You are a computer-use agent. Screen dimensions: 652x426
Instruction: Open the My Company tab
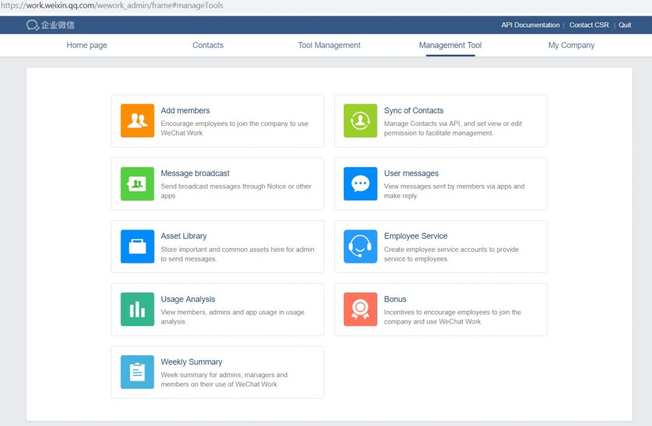click(x=571, y=45)
